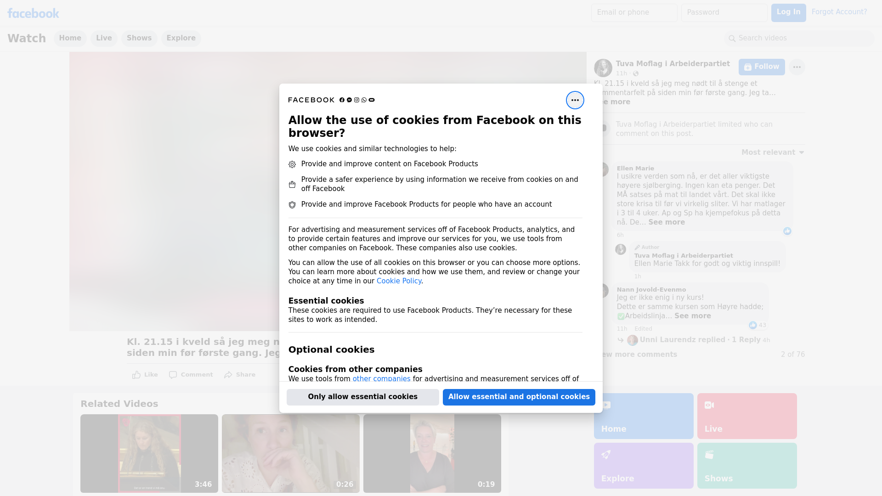
Task: Click the Log In button
Action: [788, 13]
